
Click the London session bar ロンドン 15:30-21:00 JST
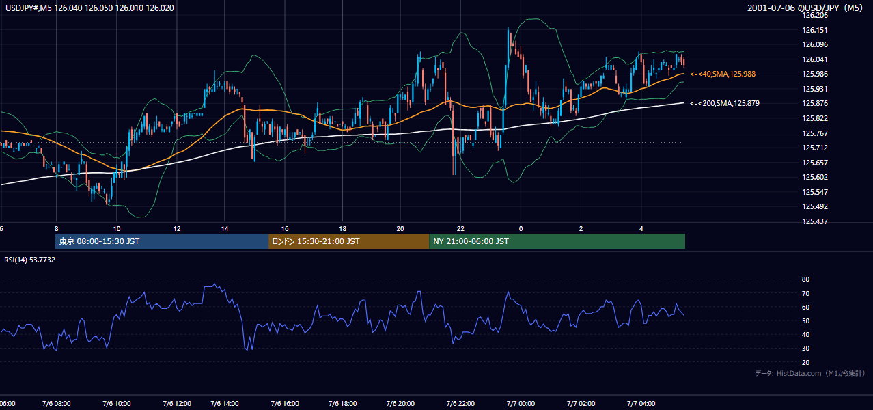[349, 241]
